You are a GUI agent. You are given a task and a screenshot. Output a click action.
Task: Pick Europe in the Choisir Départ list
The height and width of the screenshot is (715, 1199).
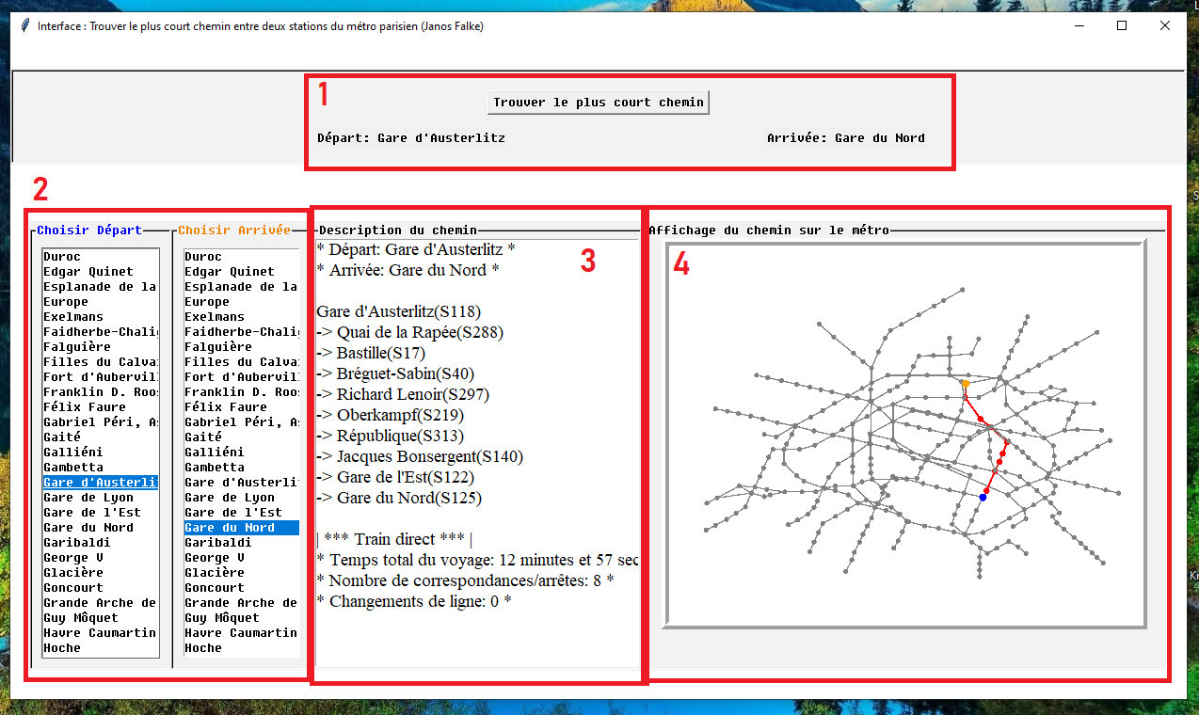100,302
